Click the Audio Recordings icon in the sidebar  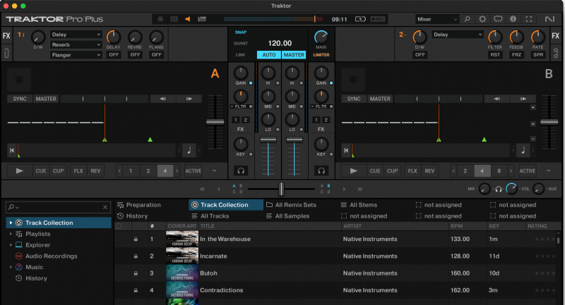[x=18, y=256]
